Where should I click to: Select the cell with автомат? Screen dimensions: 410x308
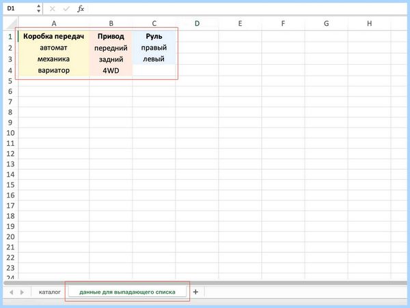54,48
